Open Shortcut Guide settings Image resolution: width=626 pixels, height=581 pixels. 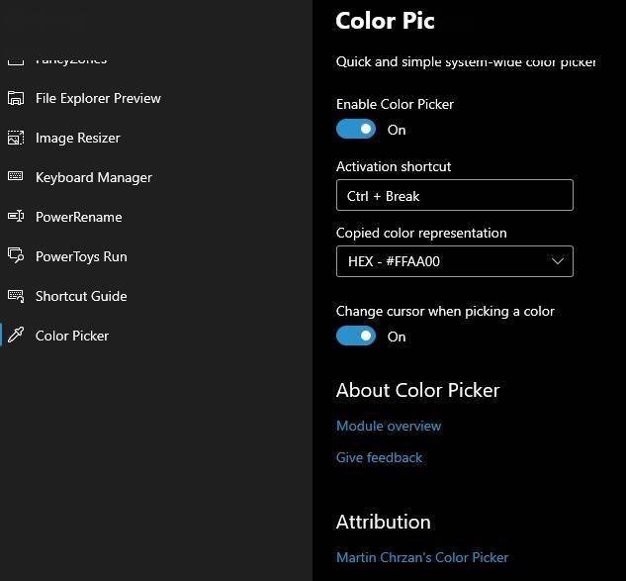click(x=81, y=296)
